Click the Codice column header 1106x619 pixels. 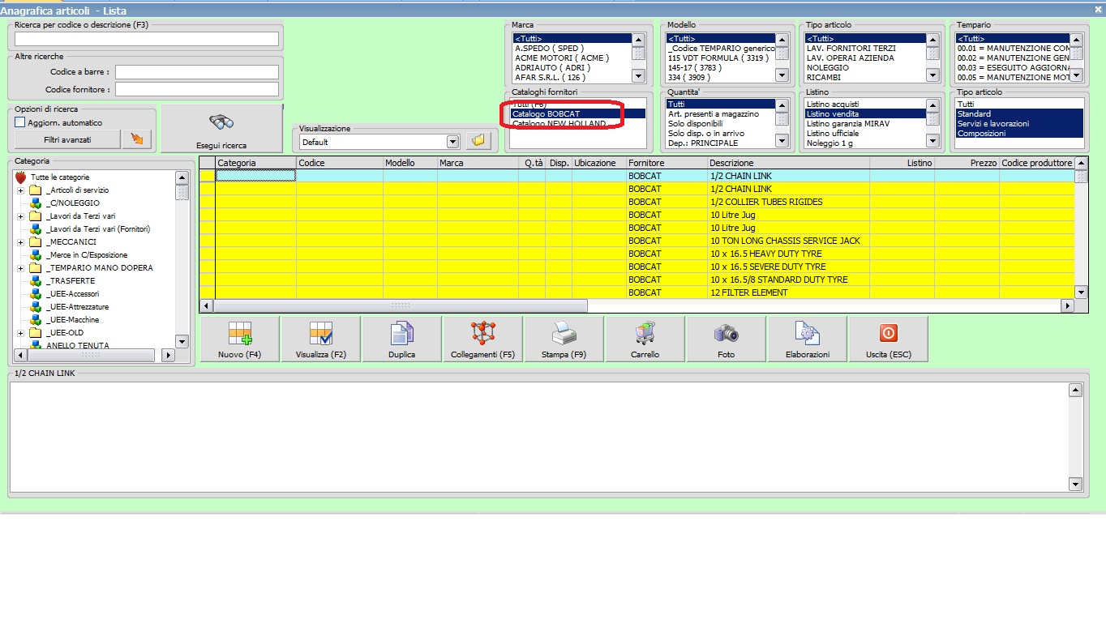[340, 163]
